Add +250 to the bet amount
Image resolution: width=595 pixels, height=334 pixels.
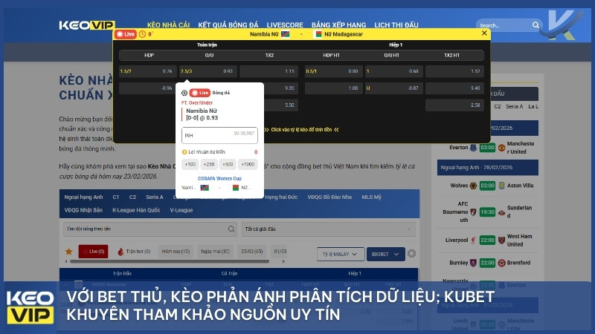coord(209,164)
